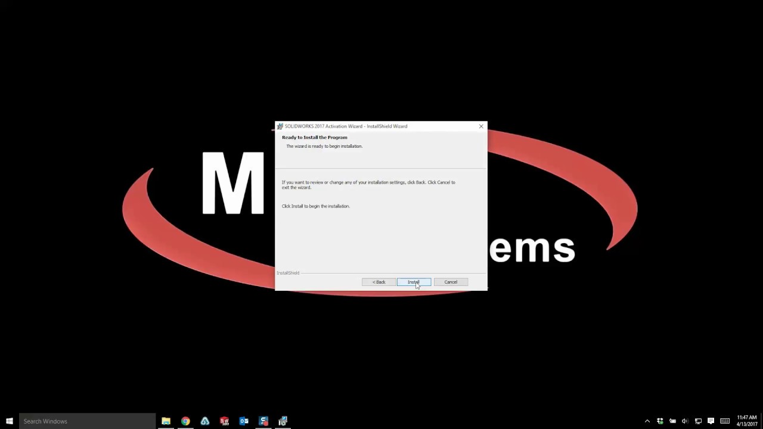Image resolution: width=763 pixels, height=429 pixels.
Task: Focus the Search Windows box
Action: tap(87, 421)
